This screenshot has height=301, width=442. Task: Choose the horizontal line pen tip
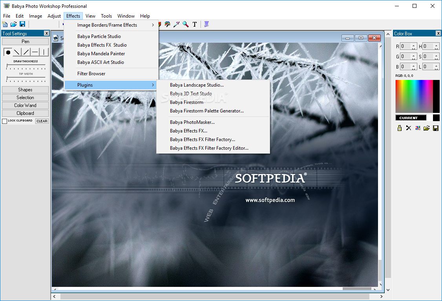(35, 52)
